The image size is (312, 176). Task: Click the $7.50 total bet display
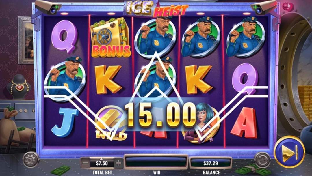102,163
